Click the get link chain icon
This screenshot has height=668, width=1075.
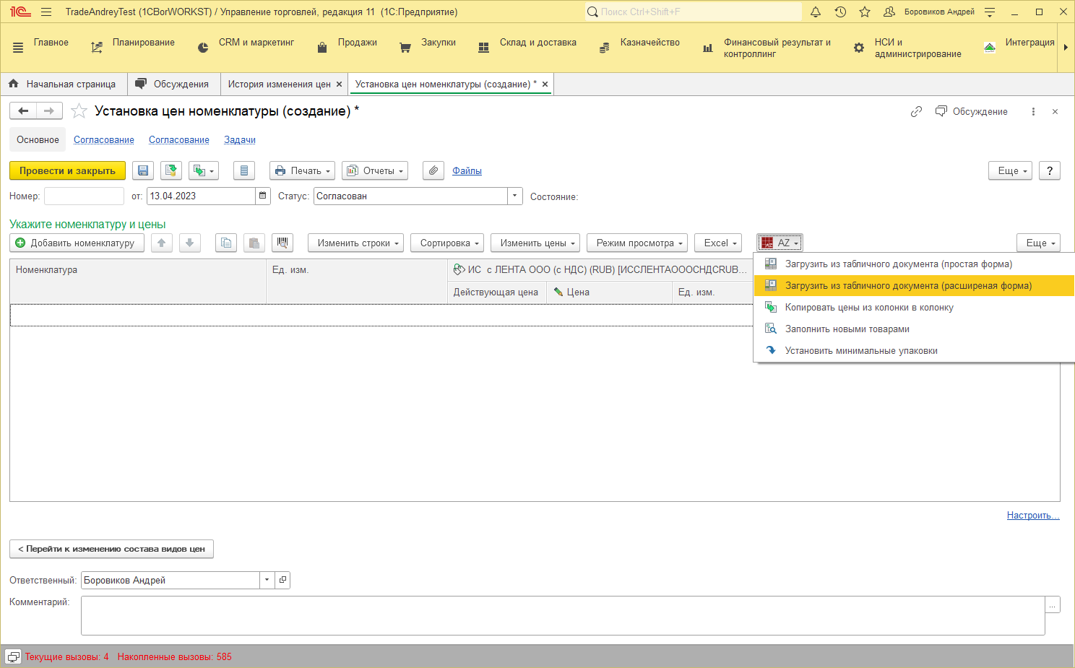pyautogui.click(x=916, y=112)
